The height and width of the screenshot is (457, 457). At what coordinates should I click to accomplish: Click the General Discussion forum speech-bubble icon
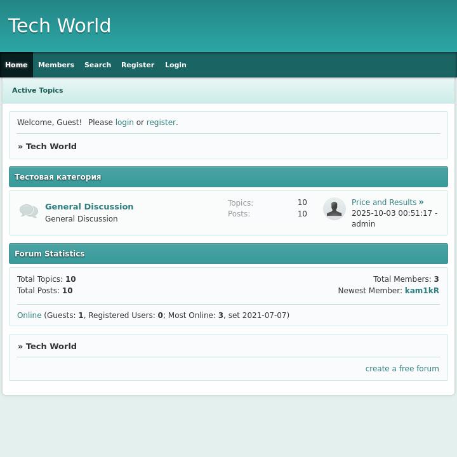pos(29,211)
